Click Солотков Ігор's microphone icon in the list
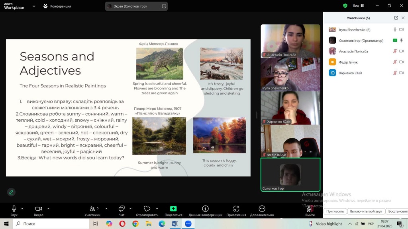 pyautogui.click(x=402, y=40)
